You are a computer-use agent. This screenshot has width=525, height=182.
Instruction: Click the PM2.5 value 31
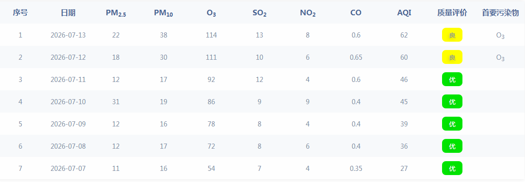(x=116, y=102)
